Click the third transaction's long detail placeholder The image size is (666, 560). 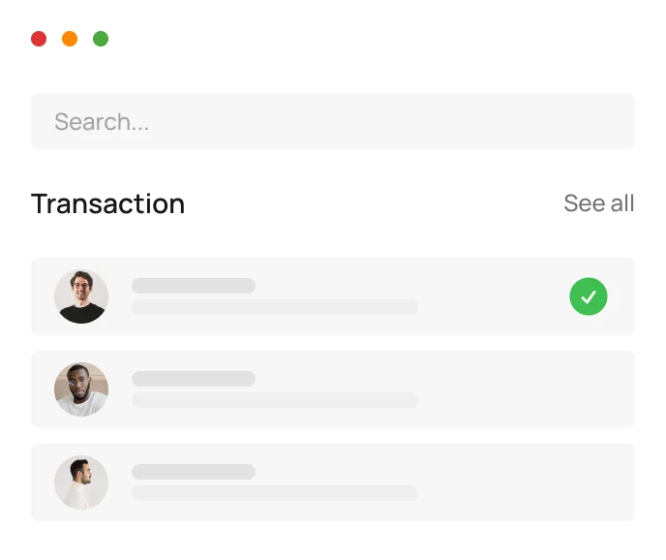pyautogui.click(x=275, y=493)
